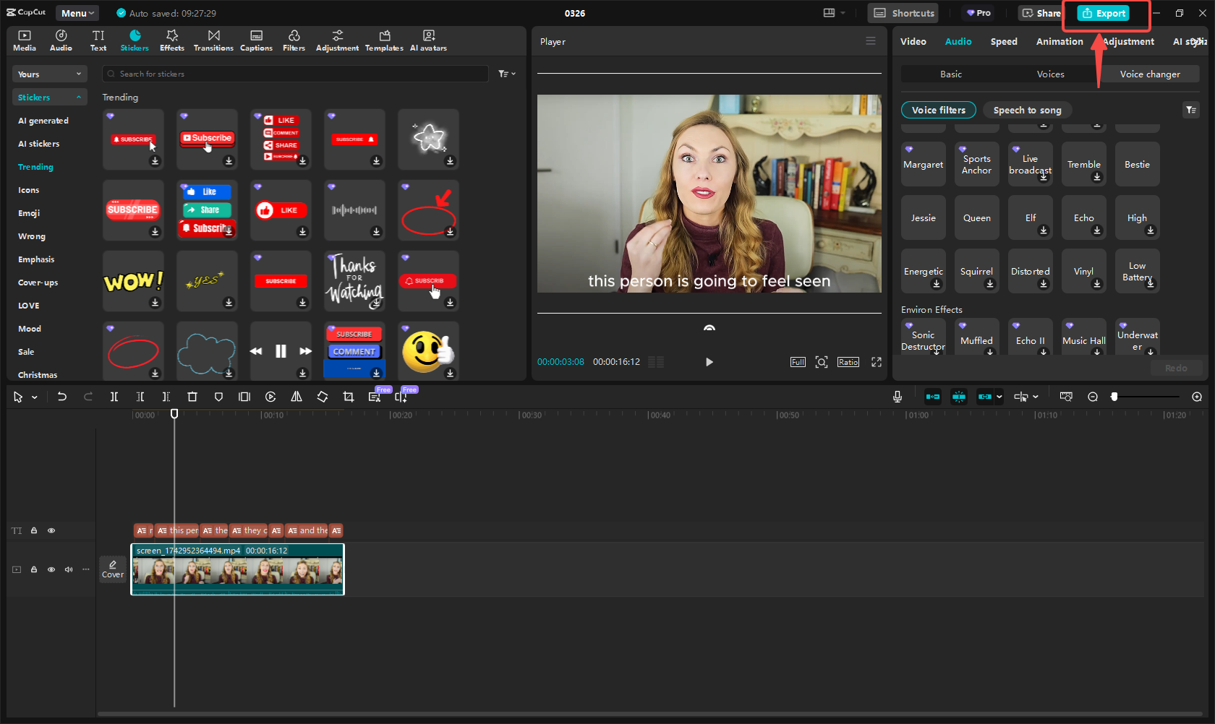Select the Speech to song option

pyautogui.click(x=1027, y=110)
